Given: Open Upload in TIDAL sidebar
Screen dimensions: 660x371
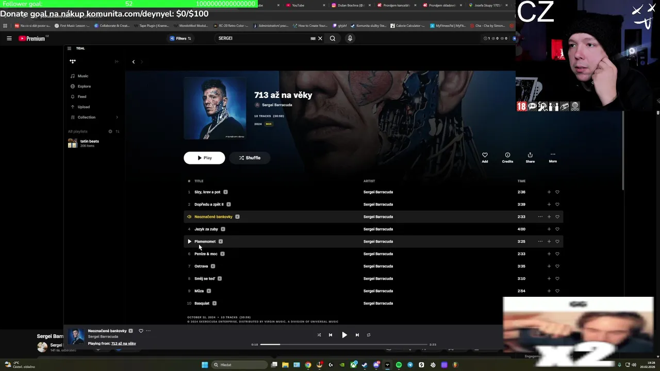Looking at the screenshot, I should [x=80, y=107].
